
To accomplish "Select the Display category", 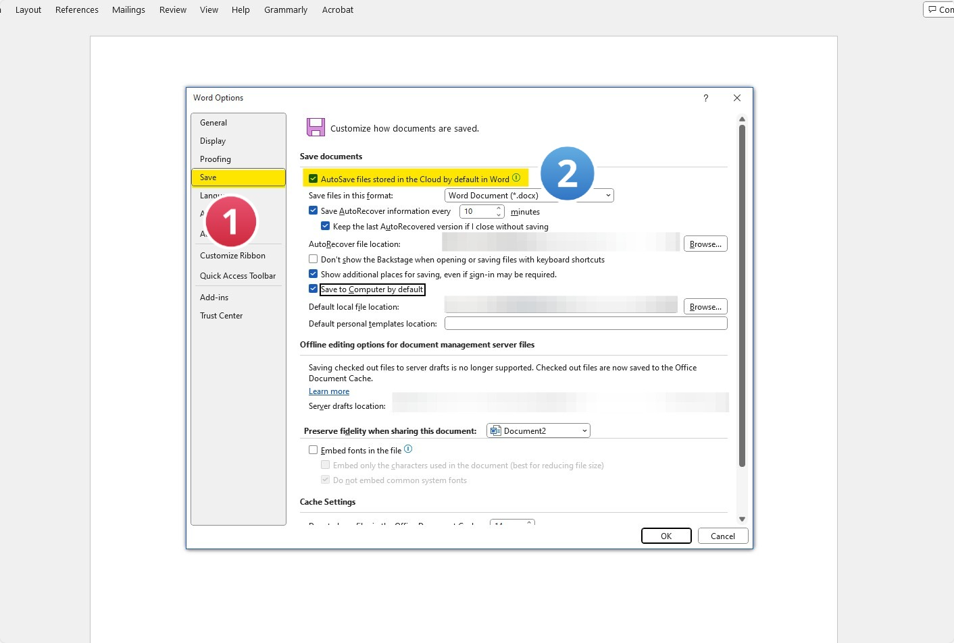I will 238,141.
